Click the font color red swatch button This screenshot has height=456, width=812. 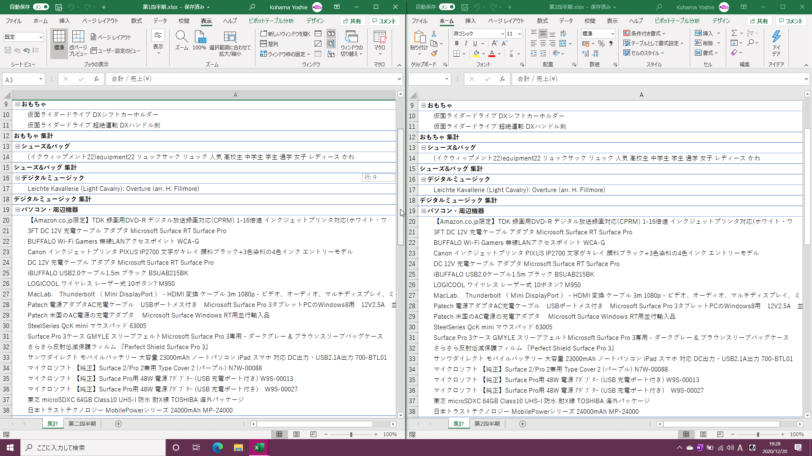click(x=491, y=54)
